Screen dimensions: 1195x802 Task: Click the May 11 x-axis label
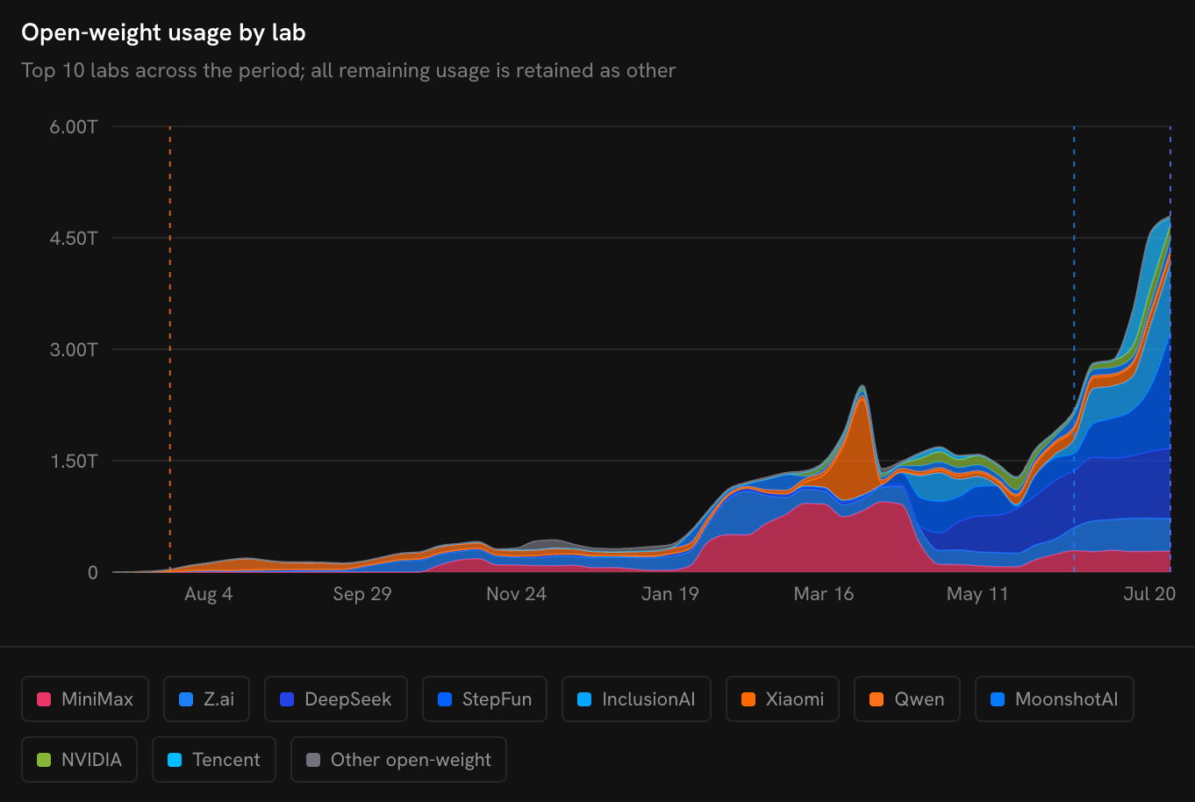tap(977, 594)
